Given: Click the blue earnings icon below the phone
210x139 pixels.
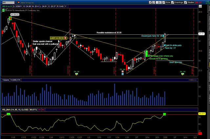Looking at the screenshot, I should point(122,74).
